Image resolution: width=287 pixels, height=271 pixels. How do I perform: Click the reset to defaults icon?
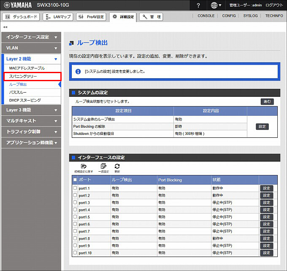pos(84,167)
